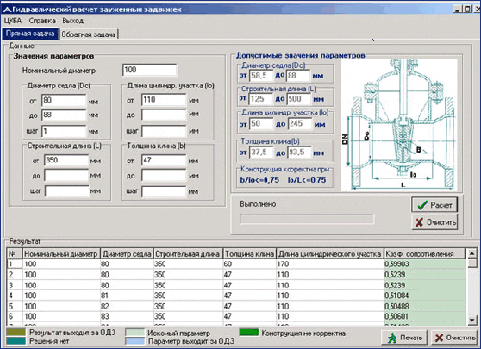The width and height of the screenshot is (481, 349).
Task: Click the allowed Диаметр седла minimum field 58,5
Action: pos(261,76)
